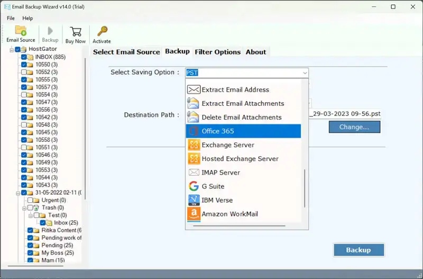This screenshot has width=423, height=279.
Task: Select Delete Email Attachments icon
Action: click(x=193, y=117)
